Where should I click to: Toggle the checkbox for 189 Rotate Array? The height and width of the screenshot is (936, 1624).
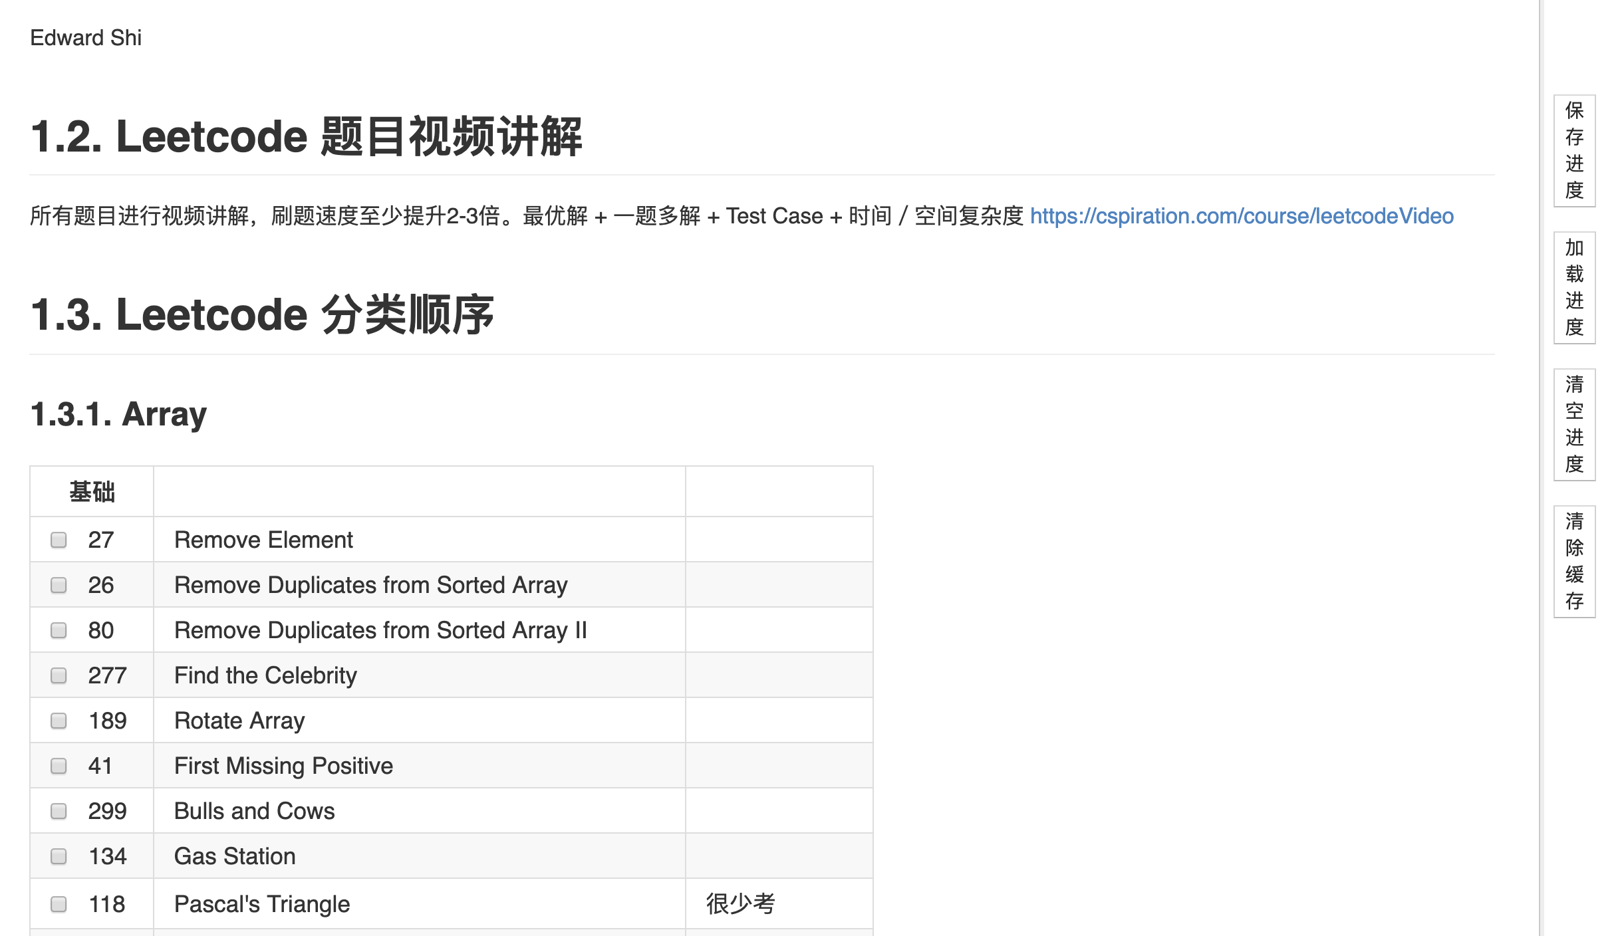pos(59,721)
